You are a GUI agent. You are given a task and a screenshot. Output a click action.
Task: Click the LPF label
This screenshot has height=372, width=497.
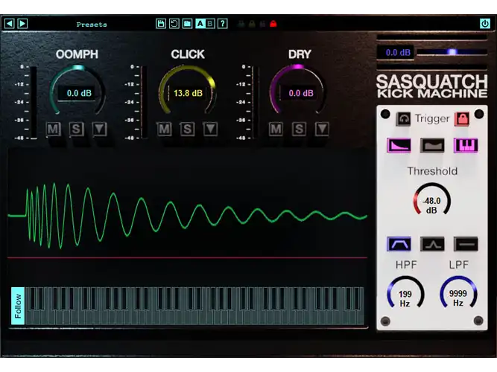point(459,265)
